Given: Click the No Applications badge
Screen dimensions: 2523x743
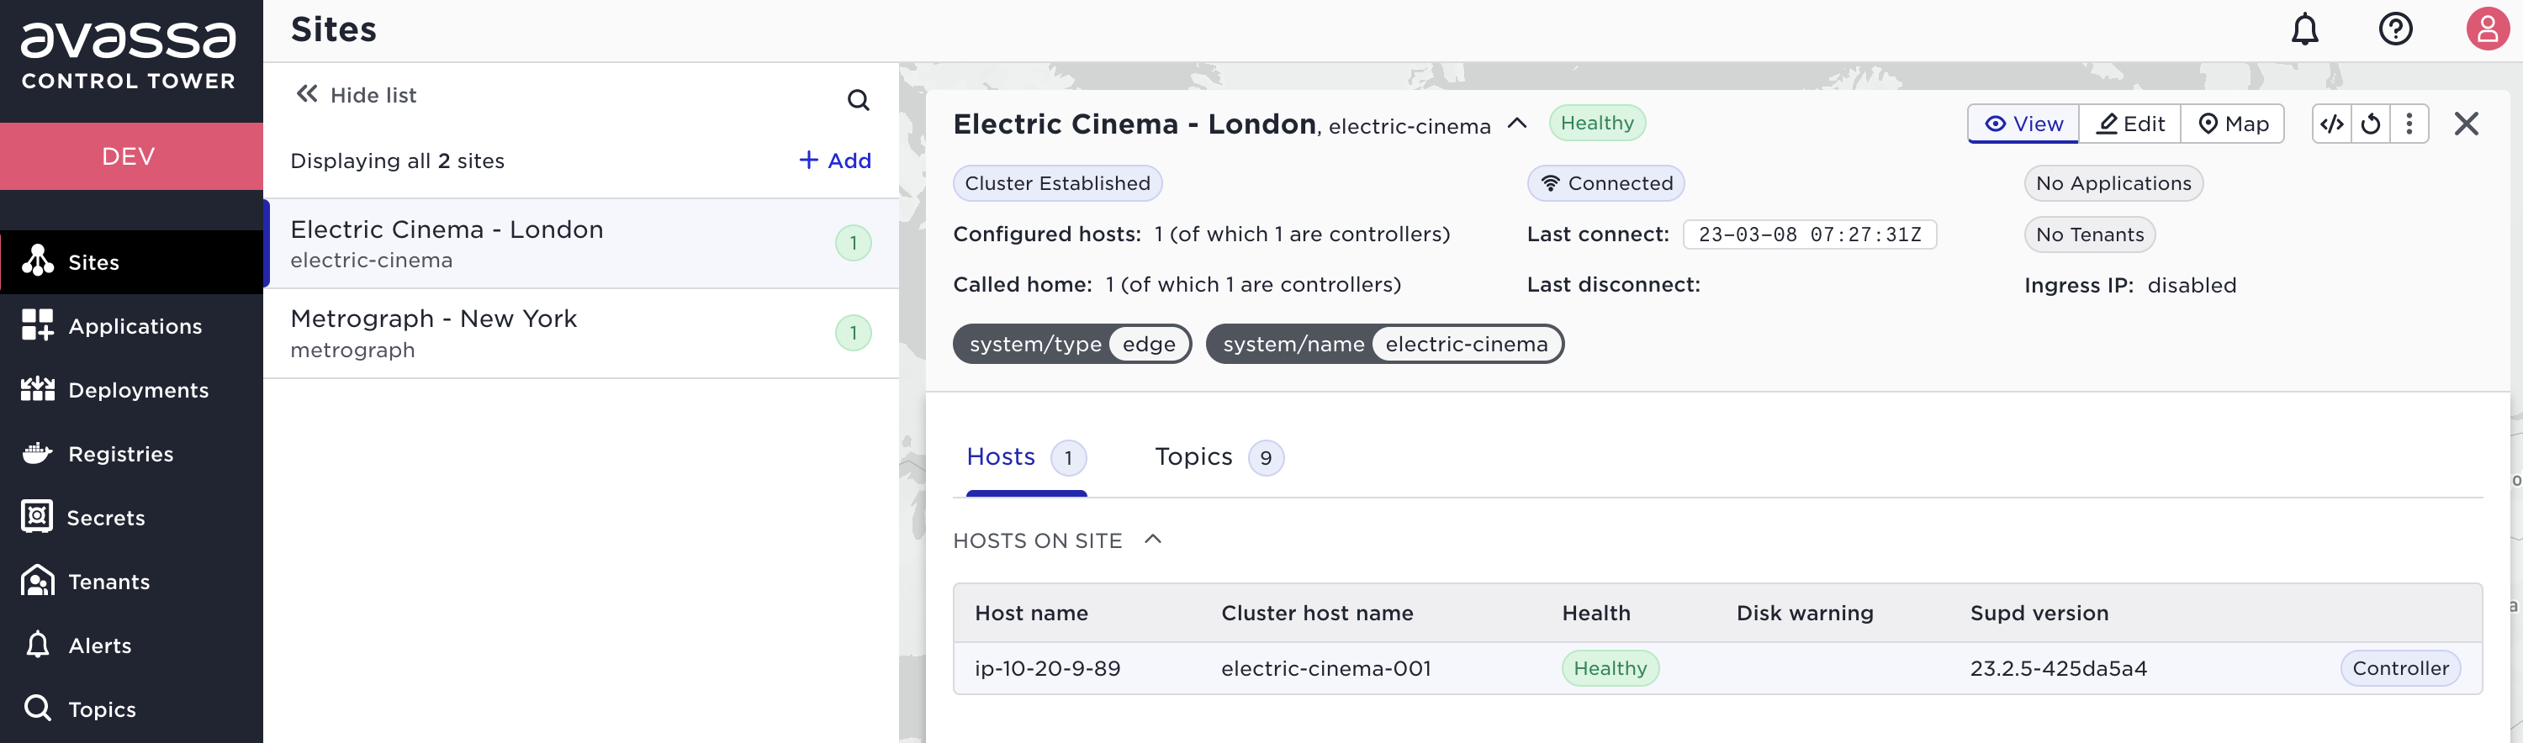Looking at the screenshot, I should tap(2113, 183).
